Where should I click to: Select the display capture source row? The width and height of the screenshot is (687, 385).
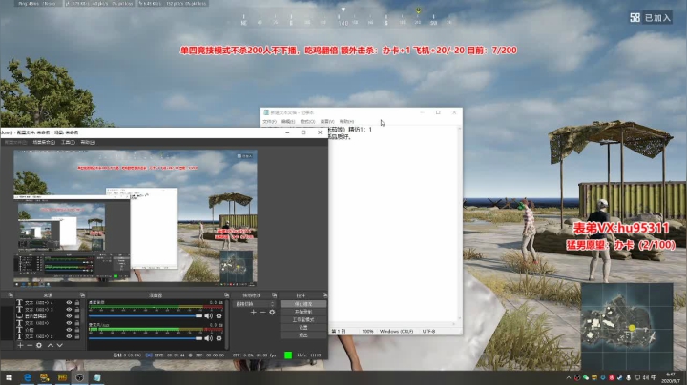(49, 315)
